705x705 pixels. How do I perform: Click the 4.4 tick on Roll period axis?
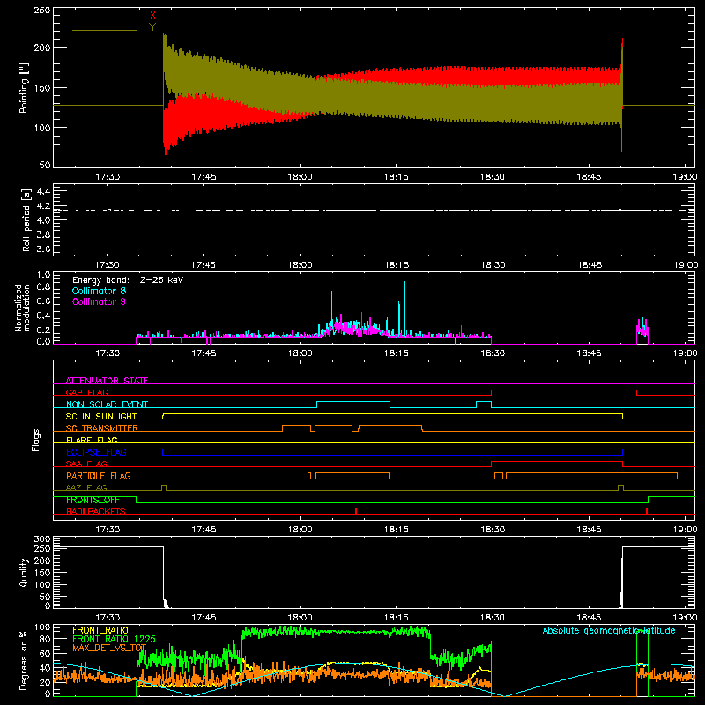(43, 191)
